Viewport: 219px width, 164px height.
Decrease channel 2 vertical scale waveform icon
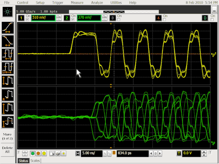click(105, 20)
